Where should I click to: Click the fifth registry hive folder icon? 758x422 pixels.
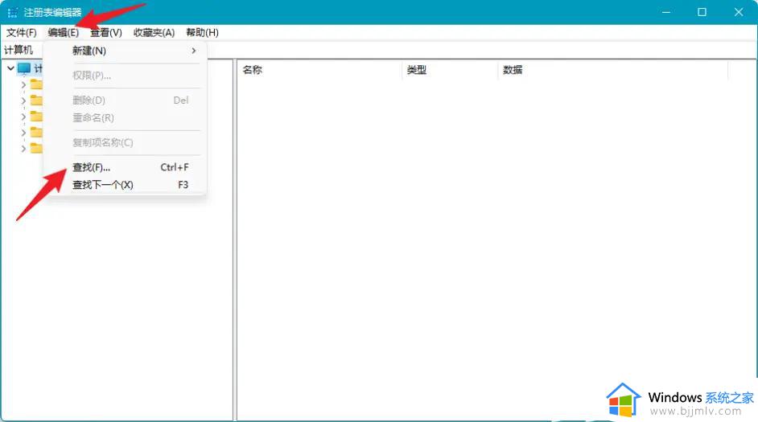(36, 148)
